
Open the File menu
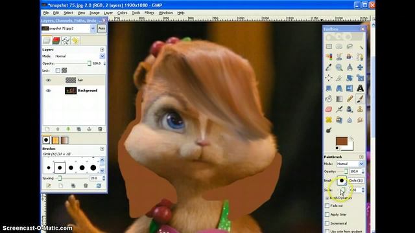pos(46,13)
